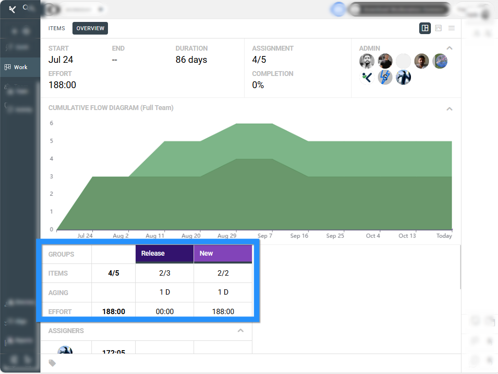The width and height of the screenshot is (498, 374).
Task: Collapse the Cumulative Flow Diagram section
Action: 449,109
